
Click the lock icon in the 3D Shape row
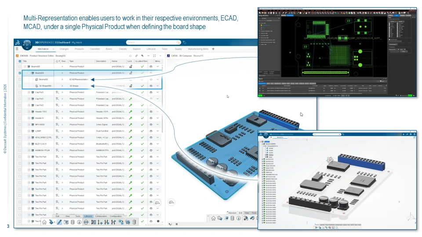click(x=131, y=86)
